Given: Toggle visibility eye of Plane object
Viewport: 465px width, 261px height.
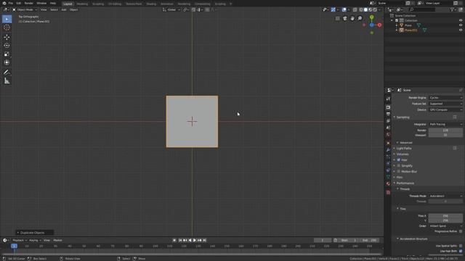Looking at the screenshot, I should point(461,25).
